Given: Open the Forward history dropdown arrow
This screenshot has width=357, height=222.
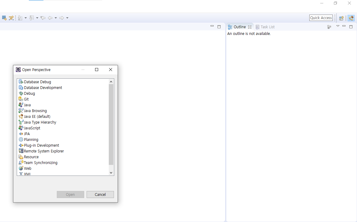Looking at the screenshot, I should coord(67,18).
